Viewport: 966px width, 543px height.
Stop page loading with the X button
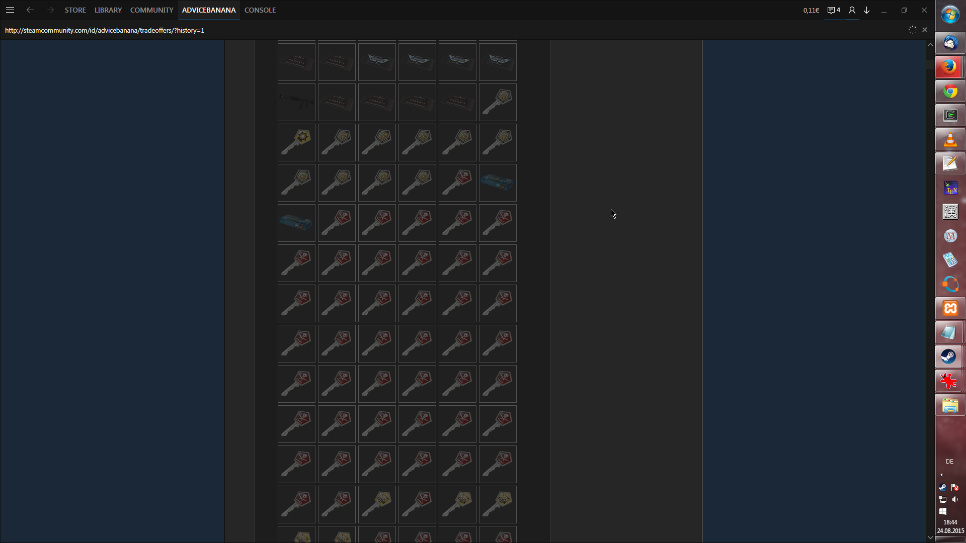click(x=925, y=30)
